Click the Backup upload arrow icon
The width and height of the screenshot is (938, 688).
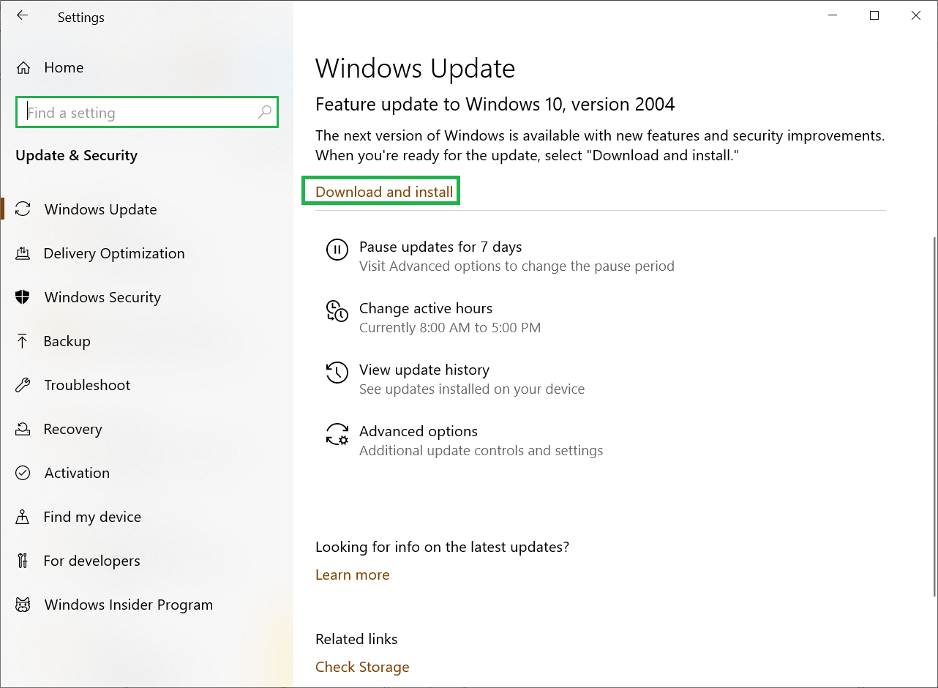tap(23, 341)
